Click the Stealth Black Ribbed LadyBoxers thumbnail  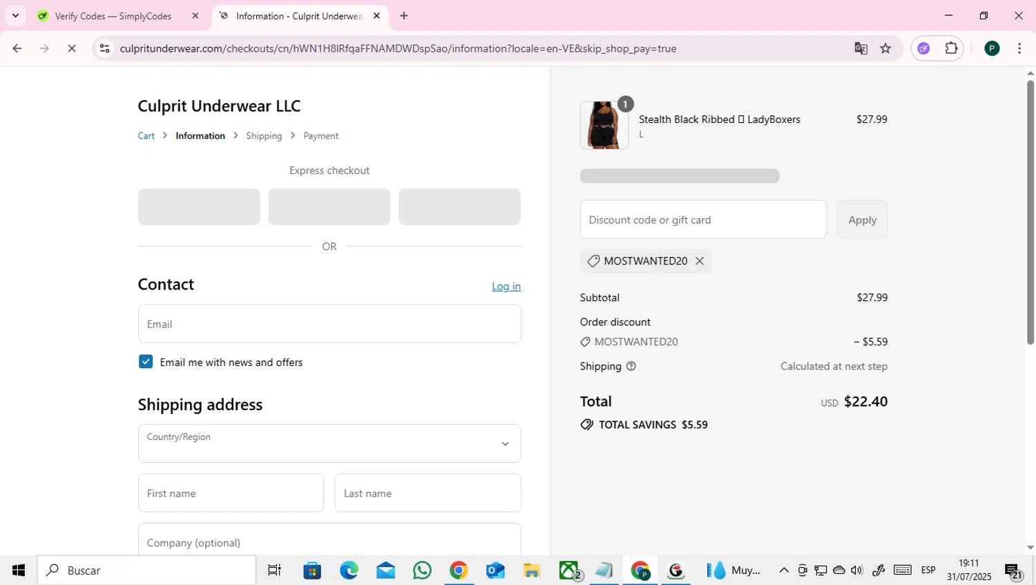(x=604, y=125)
